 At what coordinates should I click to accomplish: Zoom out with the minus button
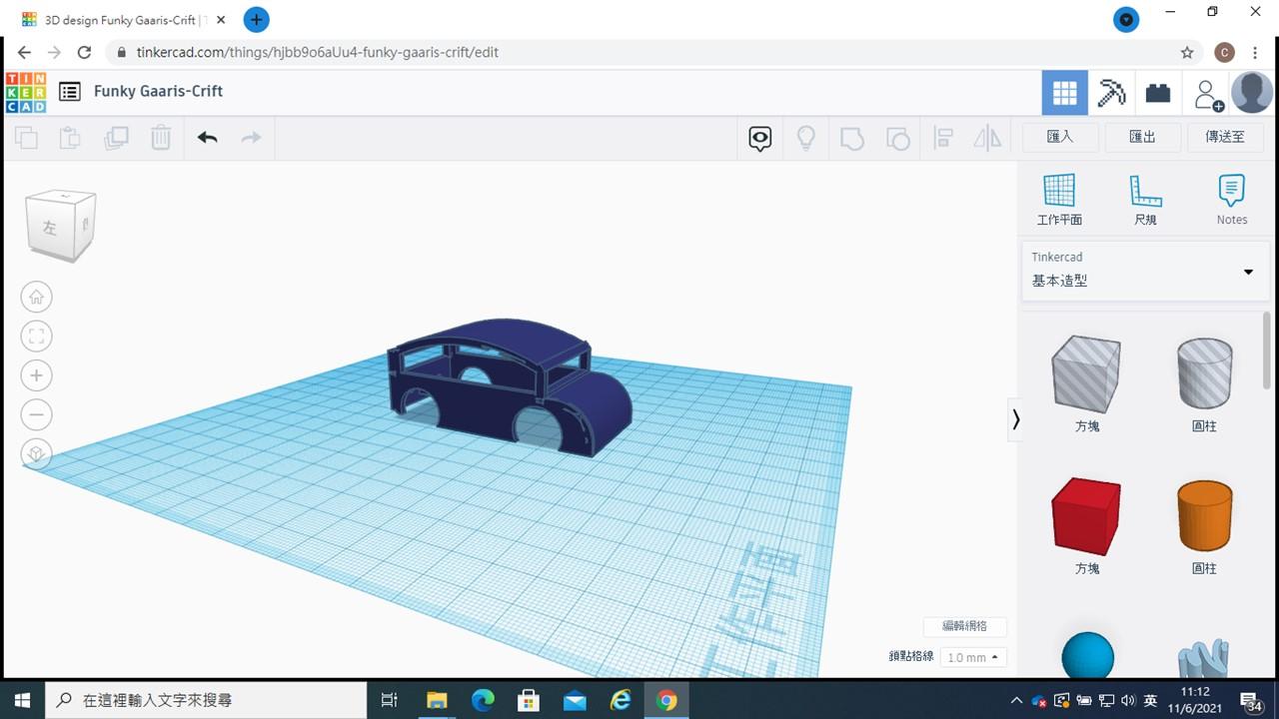coord(37,414)
